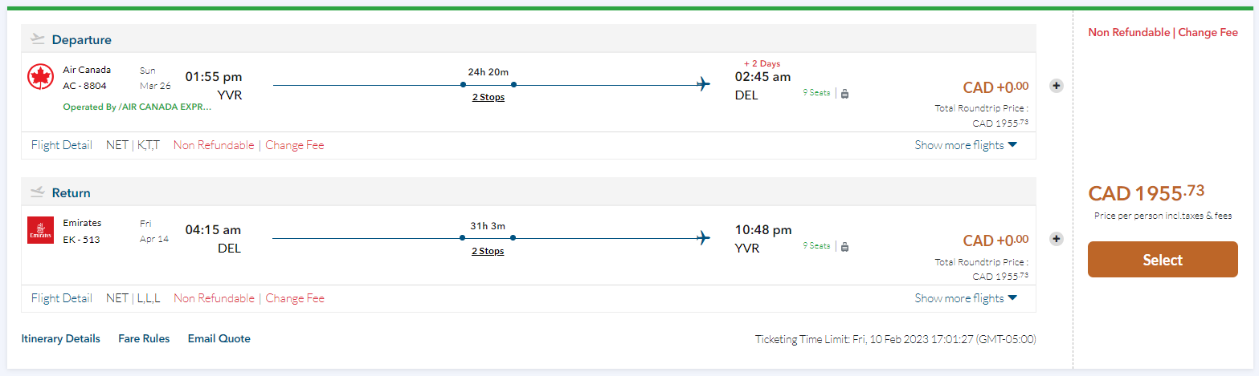Click the baggage icon on the departure flight

[844, 93]
